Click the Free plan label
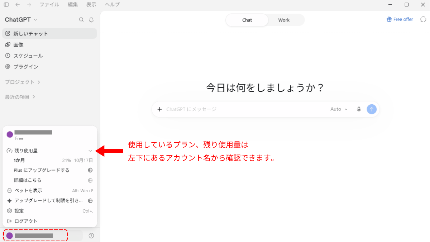The image size is (430, 242). pyautogui.click(x=19, y=138)
